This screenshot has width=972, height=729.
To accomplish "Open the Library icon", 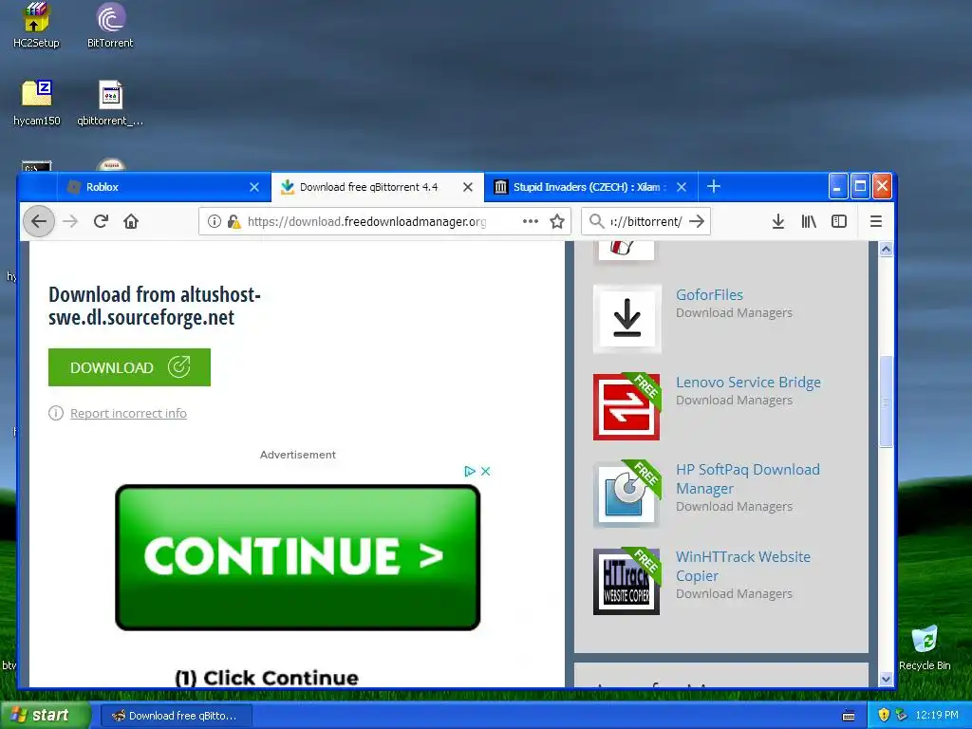I will click(x=809, y=221).
